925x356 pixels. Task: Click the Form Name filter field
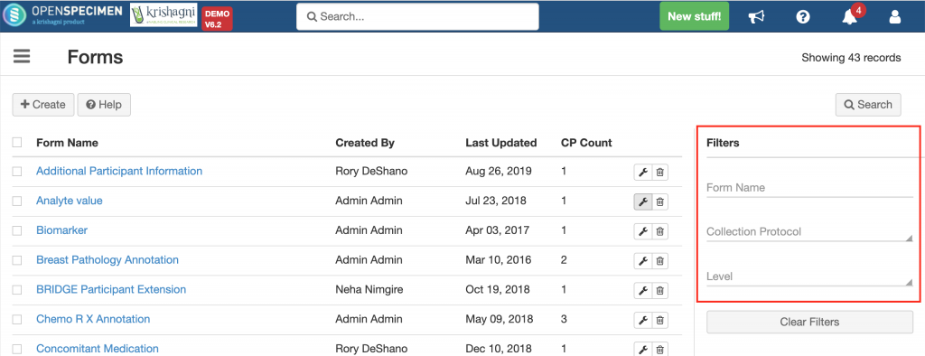point(809,188)
